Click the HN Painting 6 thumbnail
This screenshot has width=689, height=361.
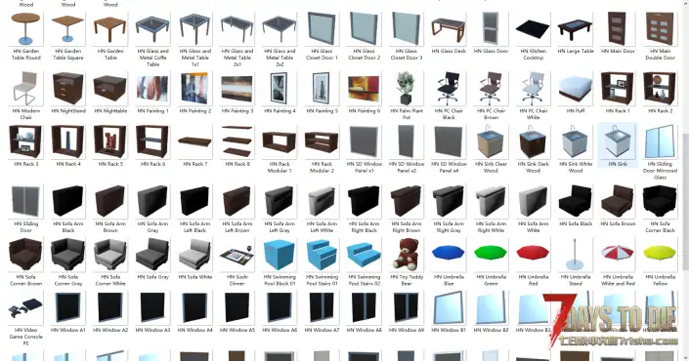point(364,89)
